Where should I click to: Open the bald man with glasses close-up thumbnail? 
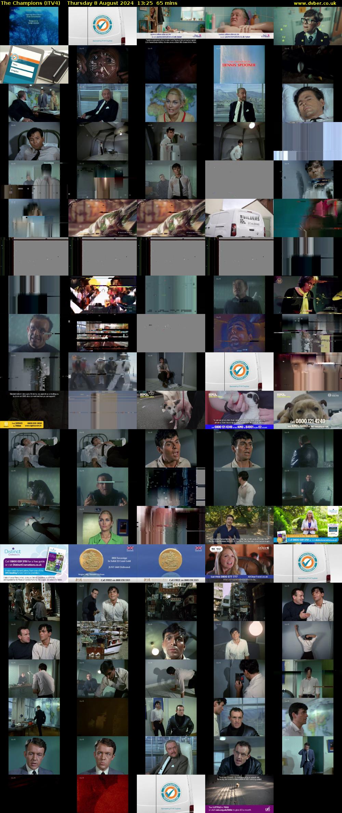click(34, 333)
